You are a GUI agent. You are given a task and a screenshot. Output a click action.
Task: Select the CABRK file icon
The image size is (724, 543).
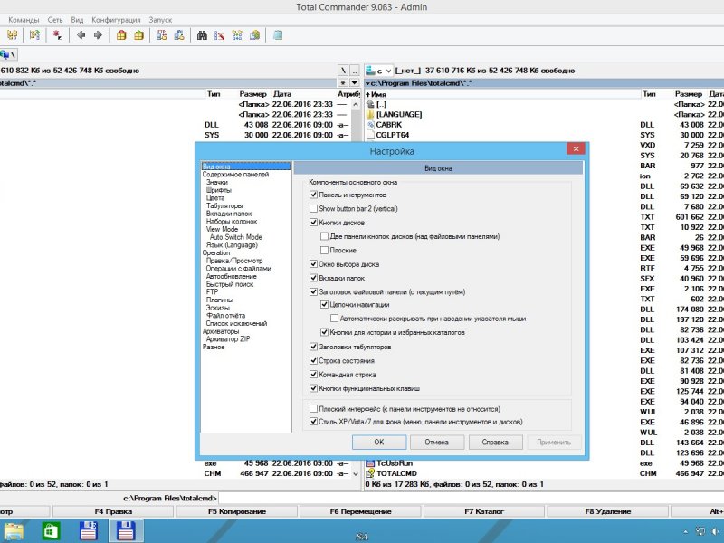[370, 124]
